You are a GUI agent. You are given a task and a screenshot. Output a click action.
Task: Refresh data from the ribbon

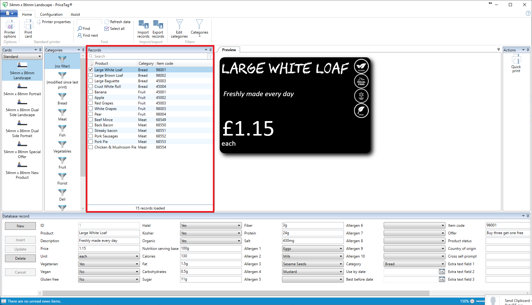pyautogui.click(x=117, y=22)
